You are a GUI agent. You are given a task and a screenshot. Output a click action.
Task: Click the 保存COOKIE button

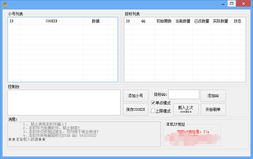pos(136,109)
